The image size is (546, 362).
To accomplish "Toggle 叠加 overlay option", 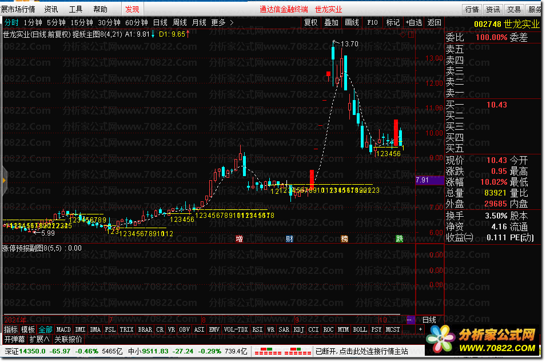I will [x=331, y=23].
